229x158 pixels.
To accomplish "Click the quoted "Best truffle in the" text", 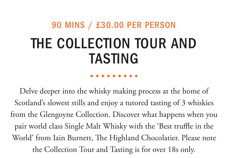I will (185, 126).
